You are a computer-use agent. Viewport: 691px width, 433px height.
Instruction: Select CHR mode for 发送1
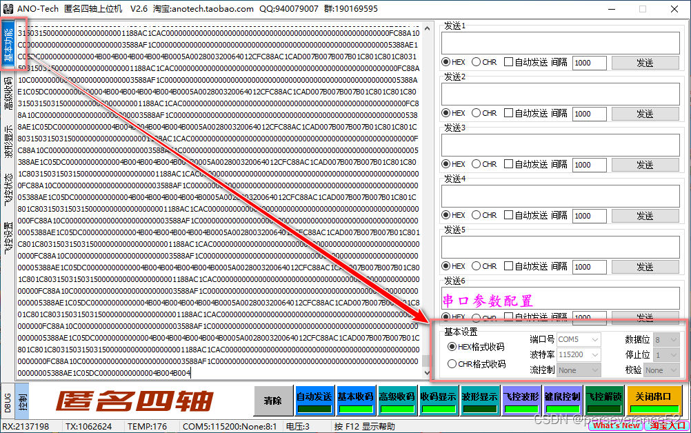pyautogui.click(x=484, y=62)
